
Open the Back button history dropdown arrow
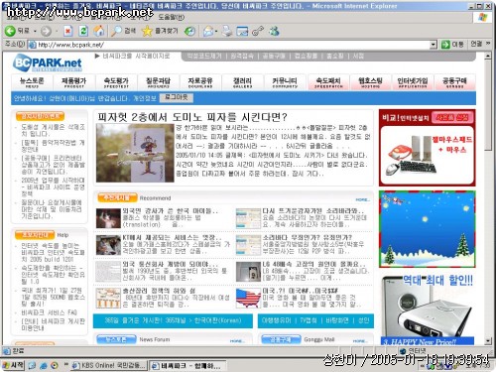(x=35, y=32)
